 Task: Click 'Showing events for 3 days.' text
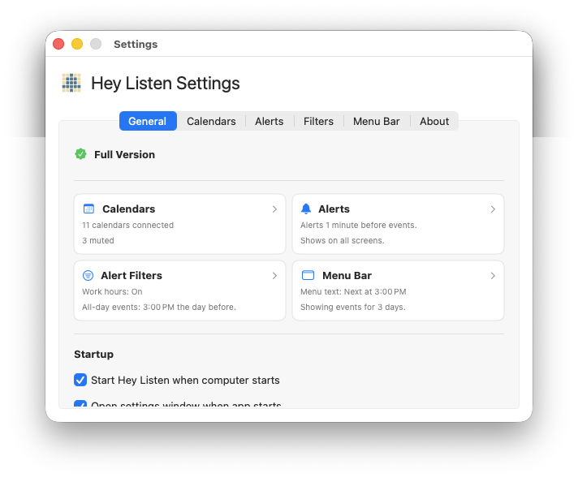(353, 308)
